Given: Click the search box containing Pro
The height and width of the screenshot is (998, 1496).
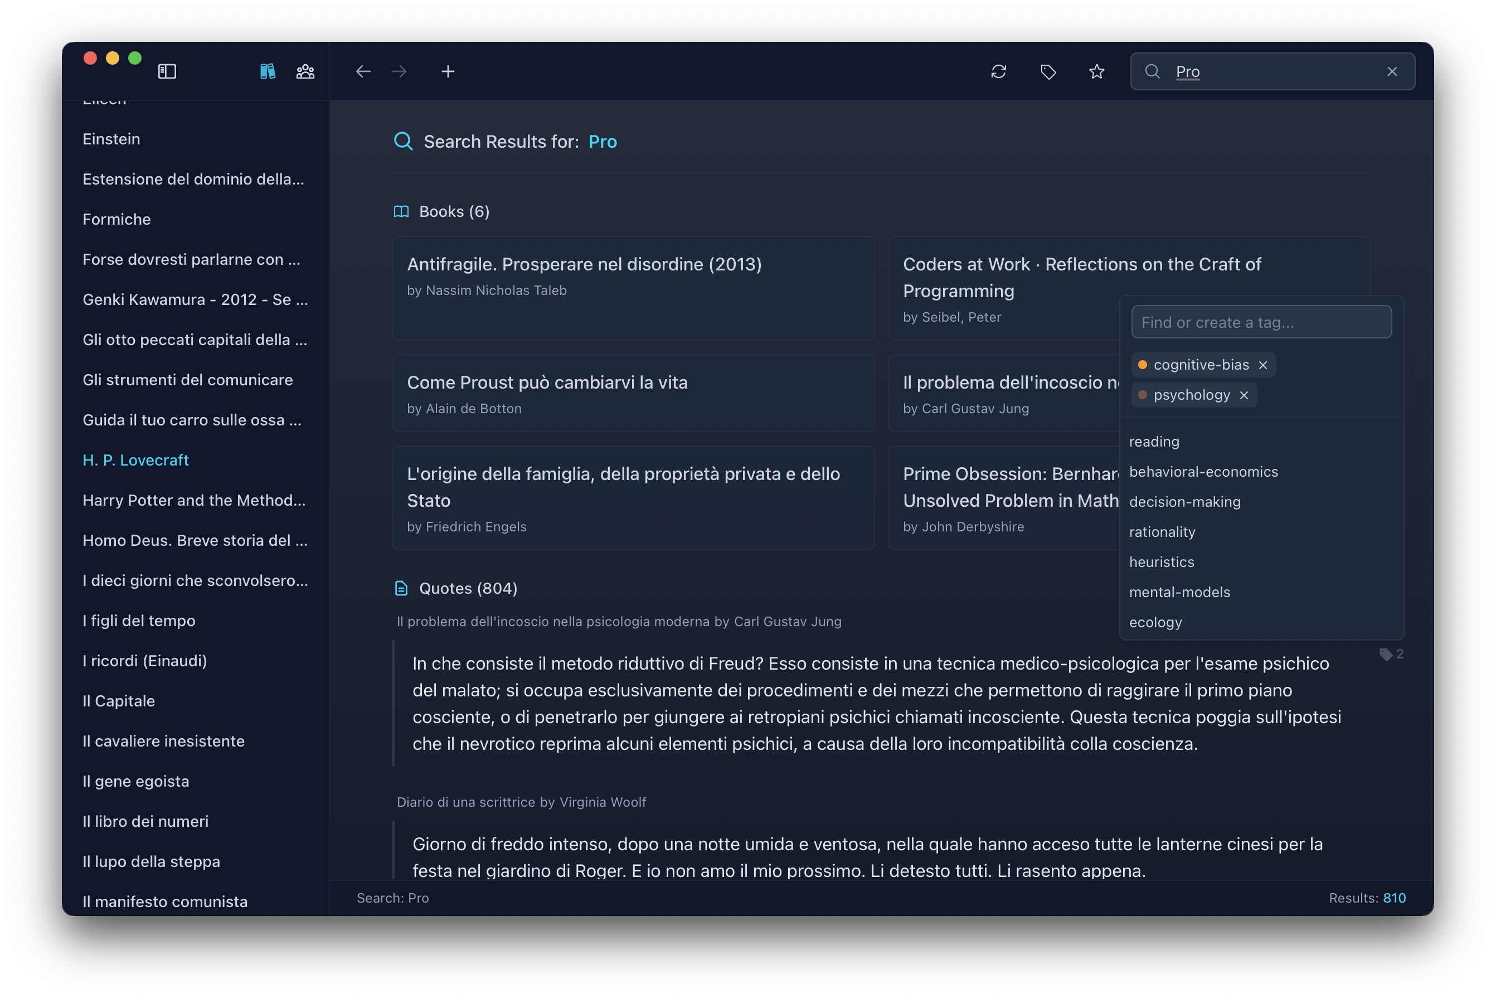Looking at the screenshot, I should pos(1272,71).
